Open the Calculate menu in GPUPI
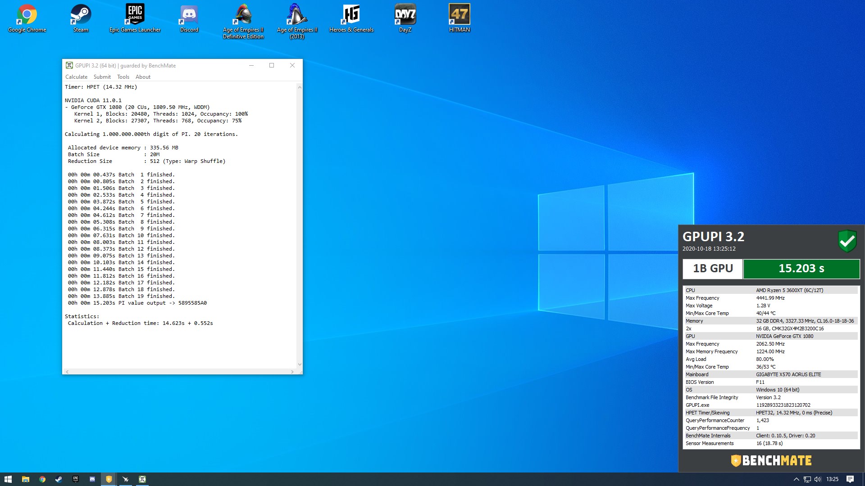The width and height of the screenshot is (865, 486). (76, 77)
